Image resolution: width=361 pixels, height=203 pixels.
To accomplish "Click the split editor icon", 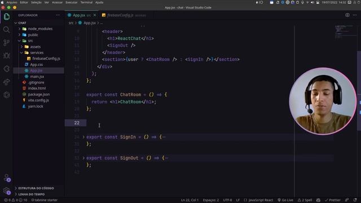I will point(347,15).
